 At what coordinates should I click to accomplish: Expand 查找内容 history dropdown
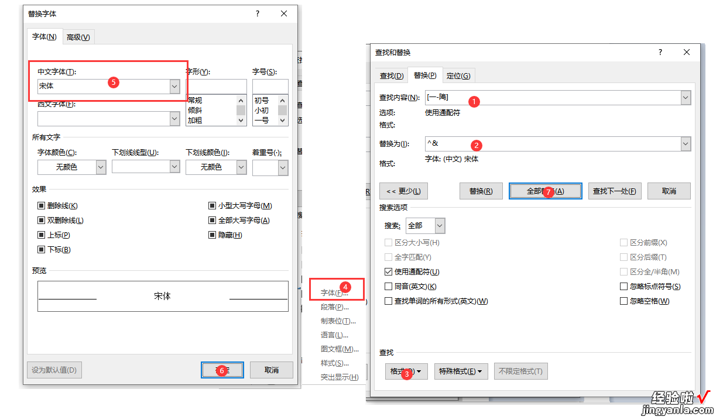point(686,98)
